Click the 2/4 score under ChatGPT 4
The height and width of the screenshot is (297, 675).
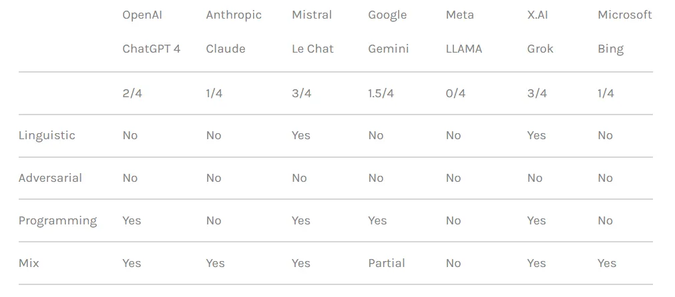[x=132, y=93]
